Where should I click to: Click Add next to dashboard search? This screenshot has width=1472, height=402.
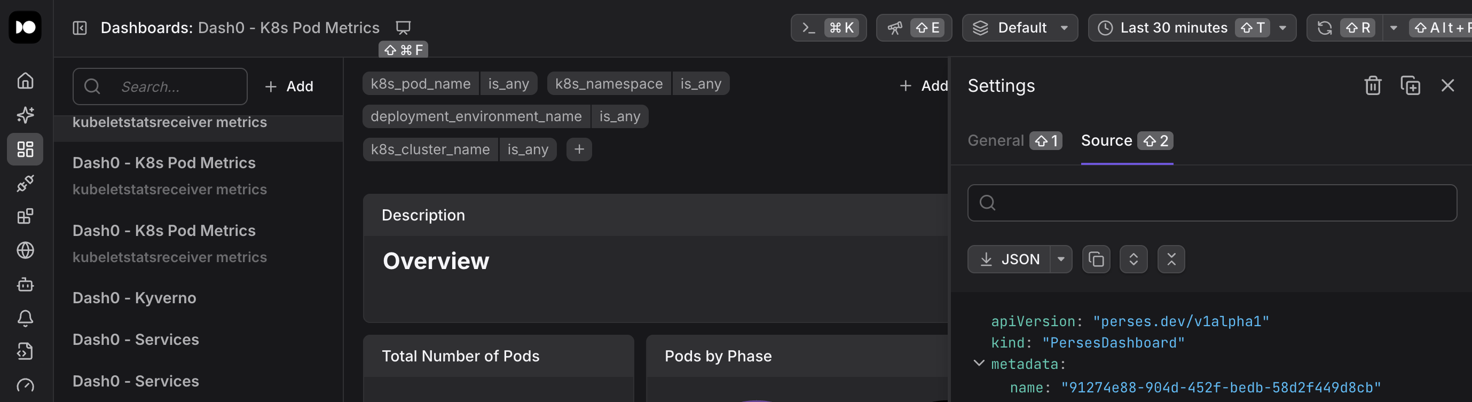click(x=289, y=86)
